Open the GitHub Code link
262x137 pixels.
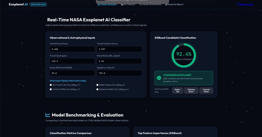point(245,5)
